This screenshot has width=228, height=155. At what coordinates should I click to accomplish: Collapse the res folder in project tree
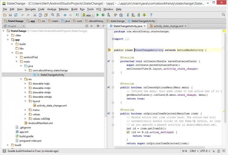coord(21,79)
